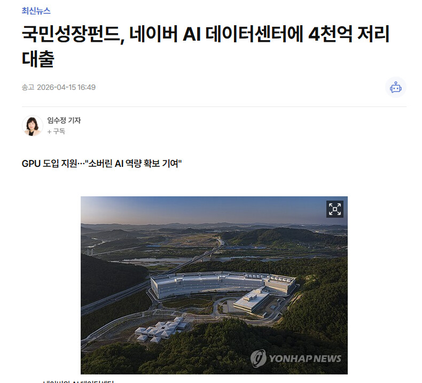Click 4천억 in the headline
Screen dimensions: 422x383
click(330, 34)
